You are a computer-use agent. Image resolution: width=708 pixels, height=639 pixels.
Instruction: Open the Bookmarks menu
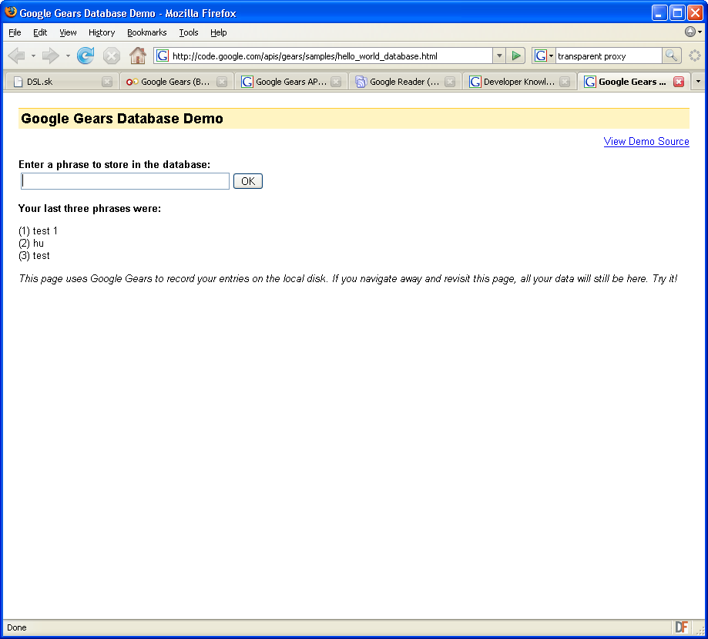click(146, 32)
